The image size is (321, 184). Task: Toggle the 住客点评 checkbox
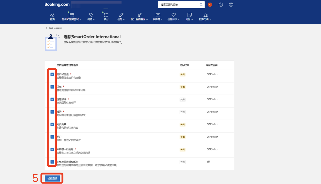[52, 99]
